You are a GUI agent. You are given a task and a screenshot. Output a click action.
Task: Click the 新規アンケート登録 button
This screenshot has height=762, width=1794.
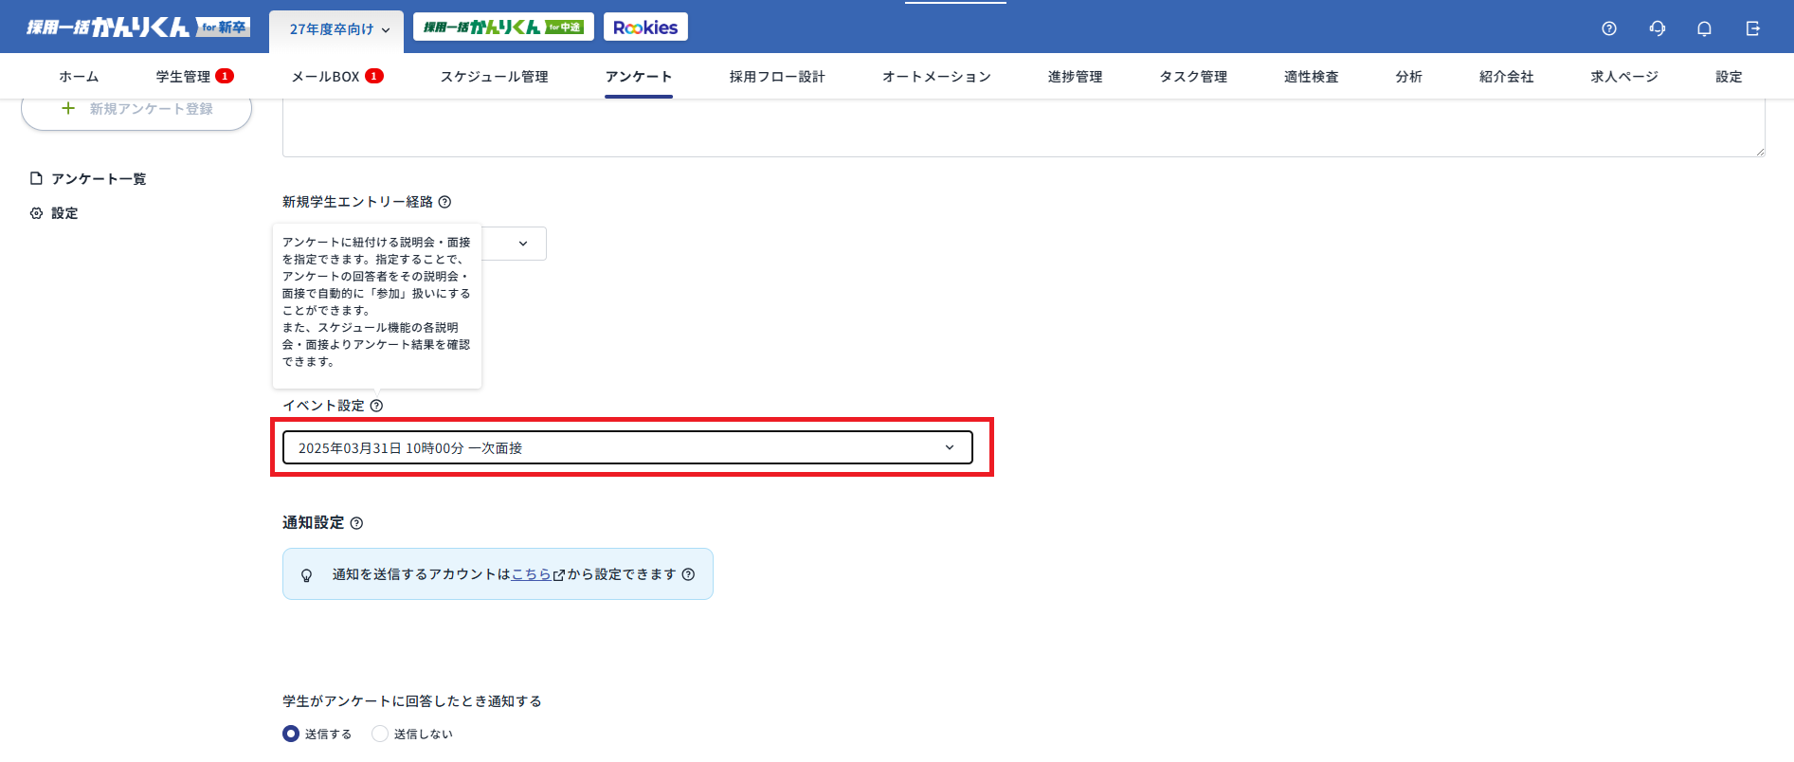point(136,110)
